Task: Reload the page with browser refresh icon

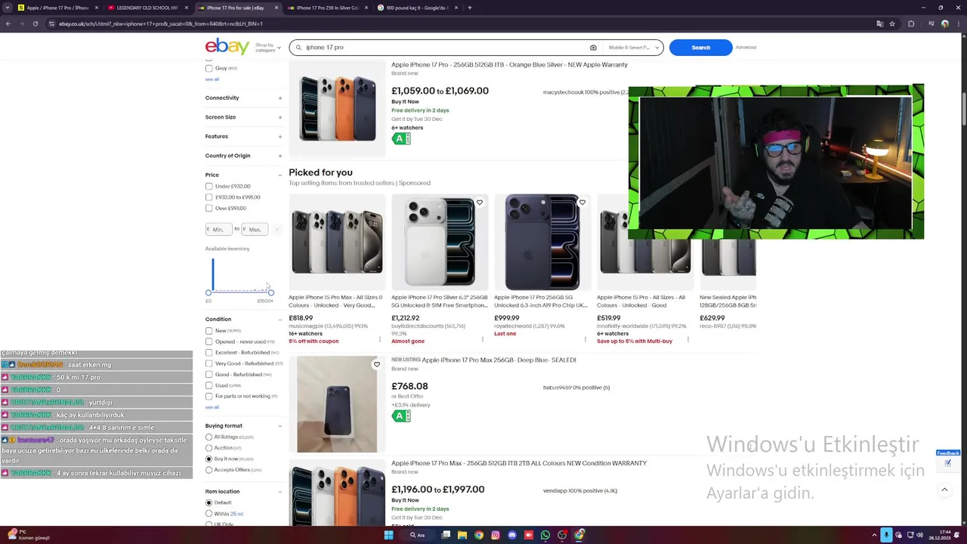Action: point(35,23)
